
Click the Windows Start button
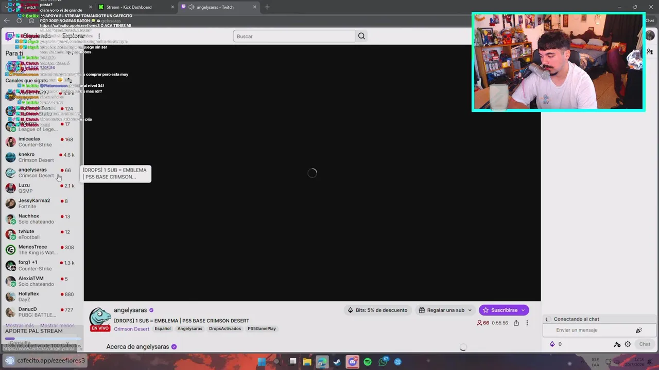pos(262,362)
